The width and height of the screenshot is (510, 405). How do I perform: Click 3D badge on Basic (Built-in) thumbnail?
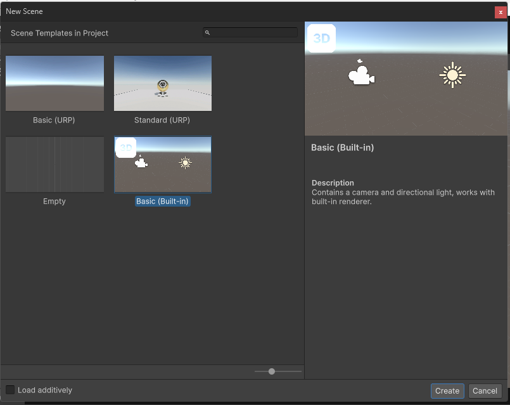[x=126, y=148]
